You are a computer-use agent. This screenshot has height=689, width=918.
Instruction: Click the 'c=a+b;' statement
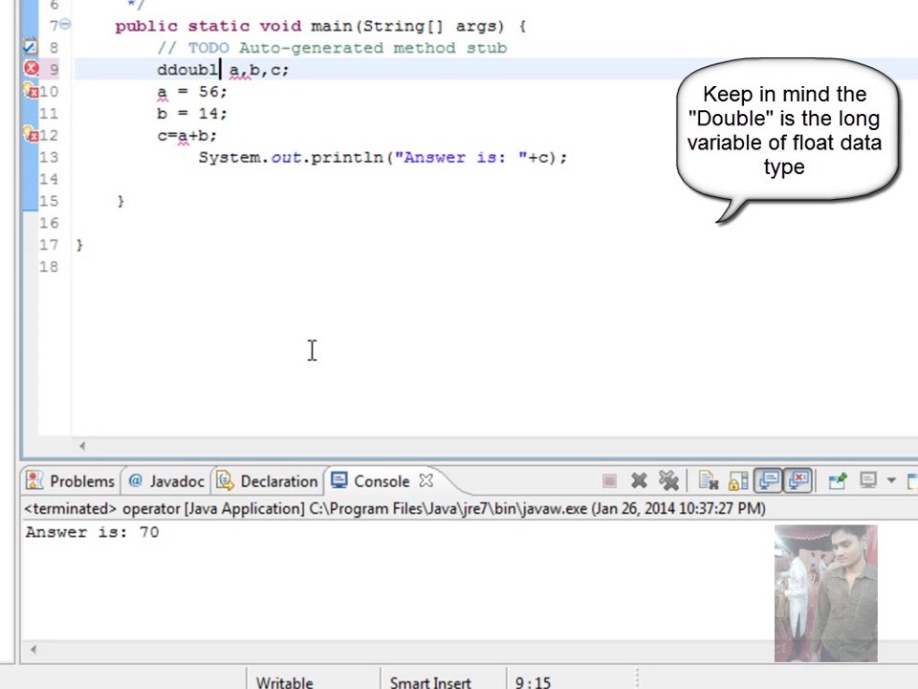click(186, 136)
